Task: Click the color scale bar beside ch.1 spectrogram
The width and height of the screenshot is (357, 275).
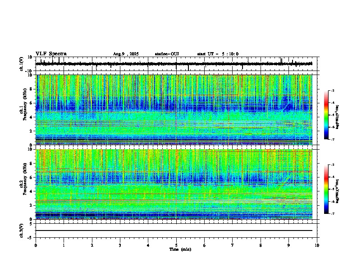Action: click(x=326, y=115)
